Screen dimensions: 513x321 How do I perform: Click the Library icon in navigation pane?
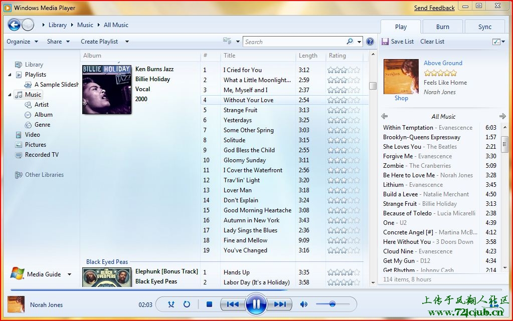(x=19, y=65)
